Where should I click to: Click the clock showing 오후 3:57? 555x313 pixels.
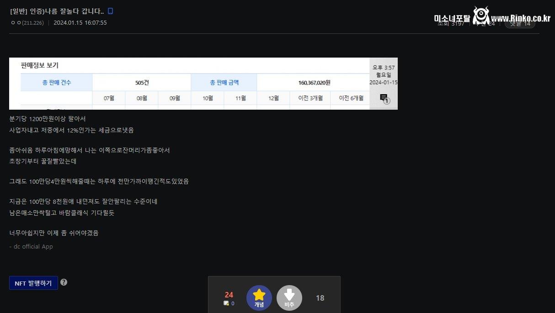384,68
